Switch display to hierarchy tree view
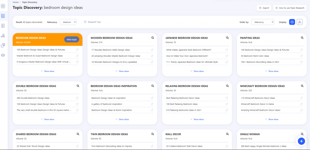The height and width of the screenshot is (150, 310). (300, 22)
